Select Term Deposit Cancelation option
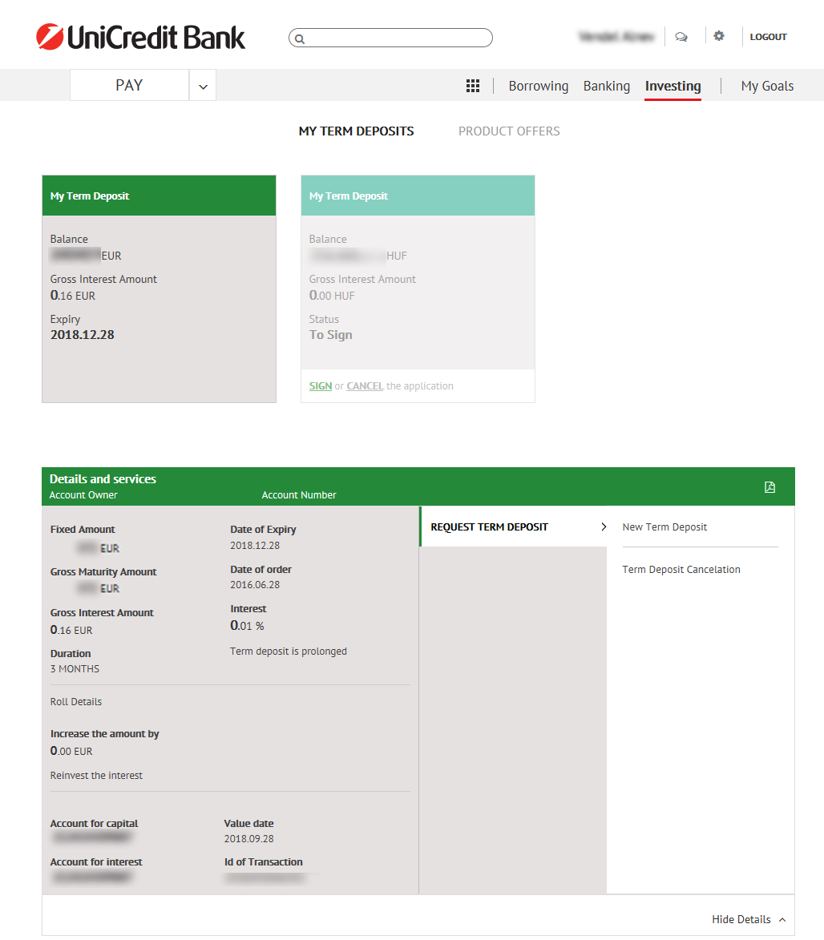 click(x=681, y=570)
